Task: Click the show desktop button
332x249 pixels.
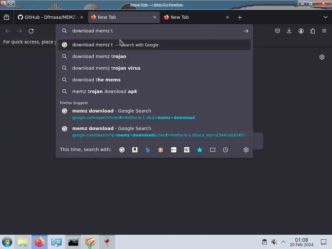Action: point(323,242)
